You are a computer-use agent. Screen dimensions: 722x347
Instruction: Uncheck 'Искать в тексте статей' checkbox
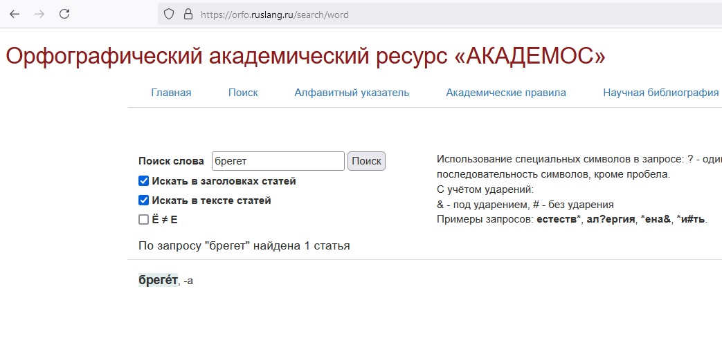click(x=144, y=200)
